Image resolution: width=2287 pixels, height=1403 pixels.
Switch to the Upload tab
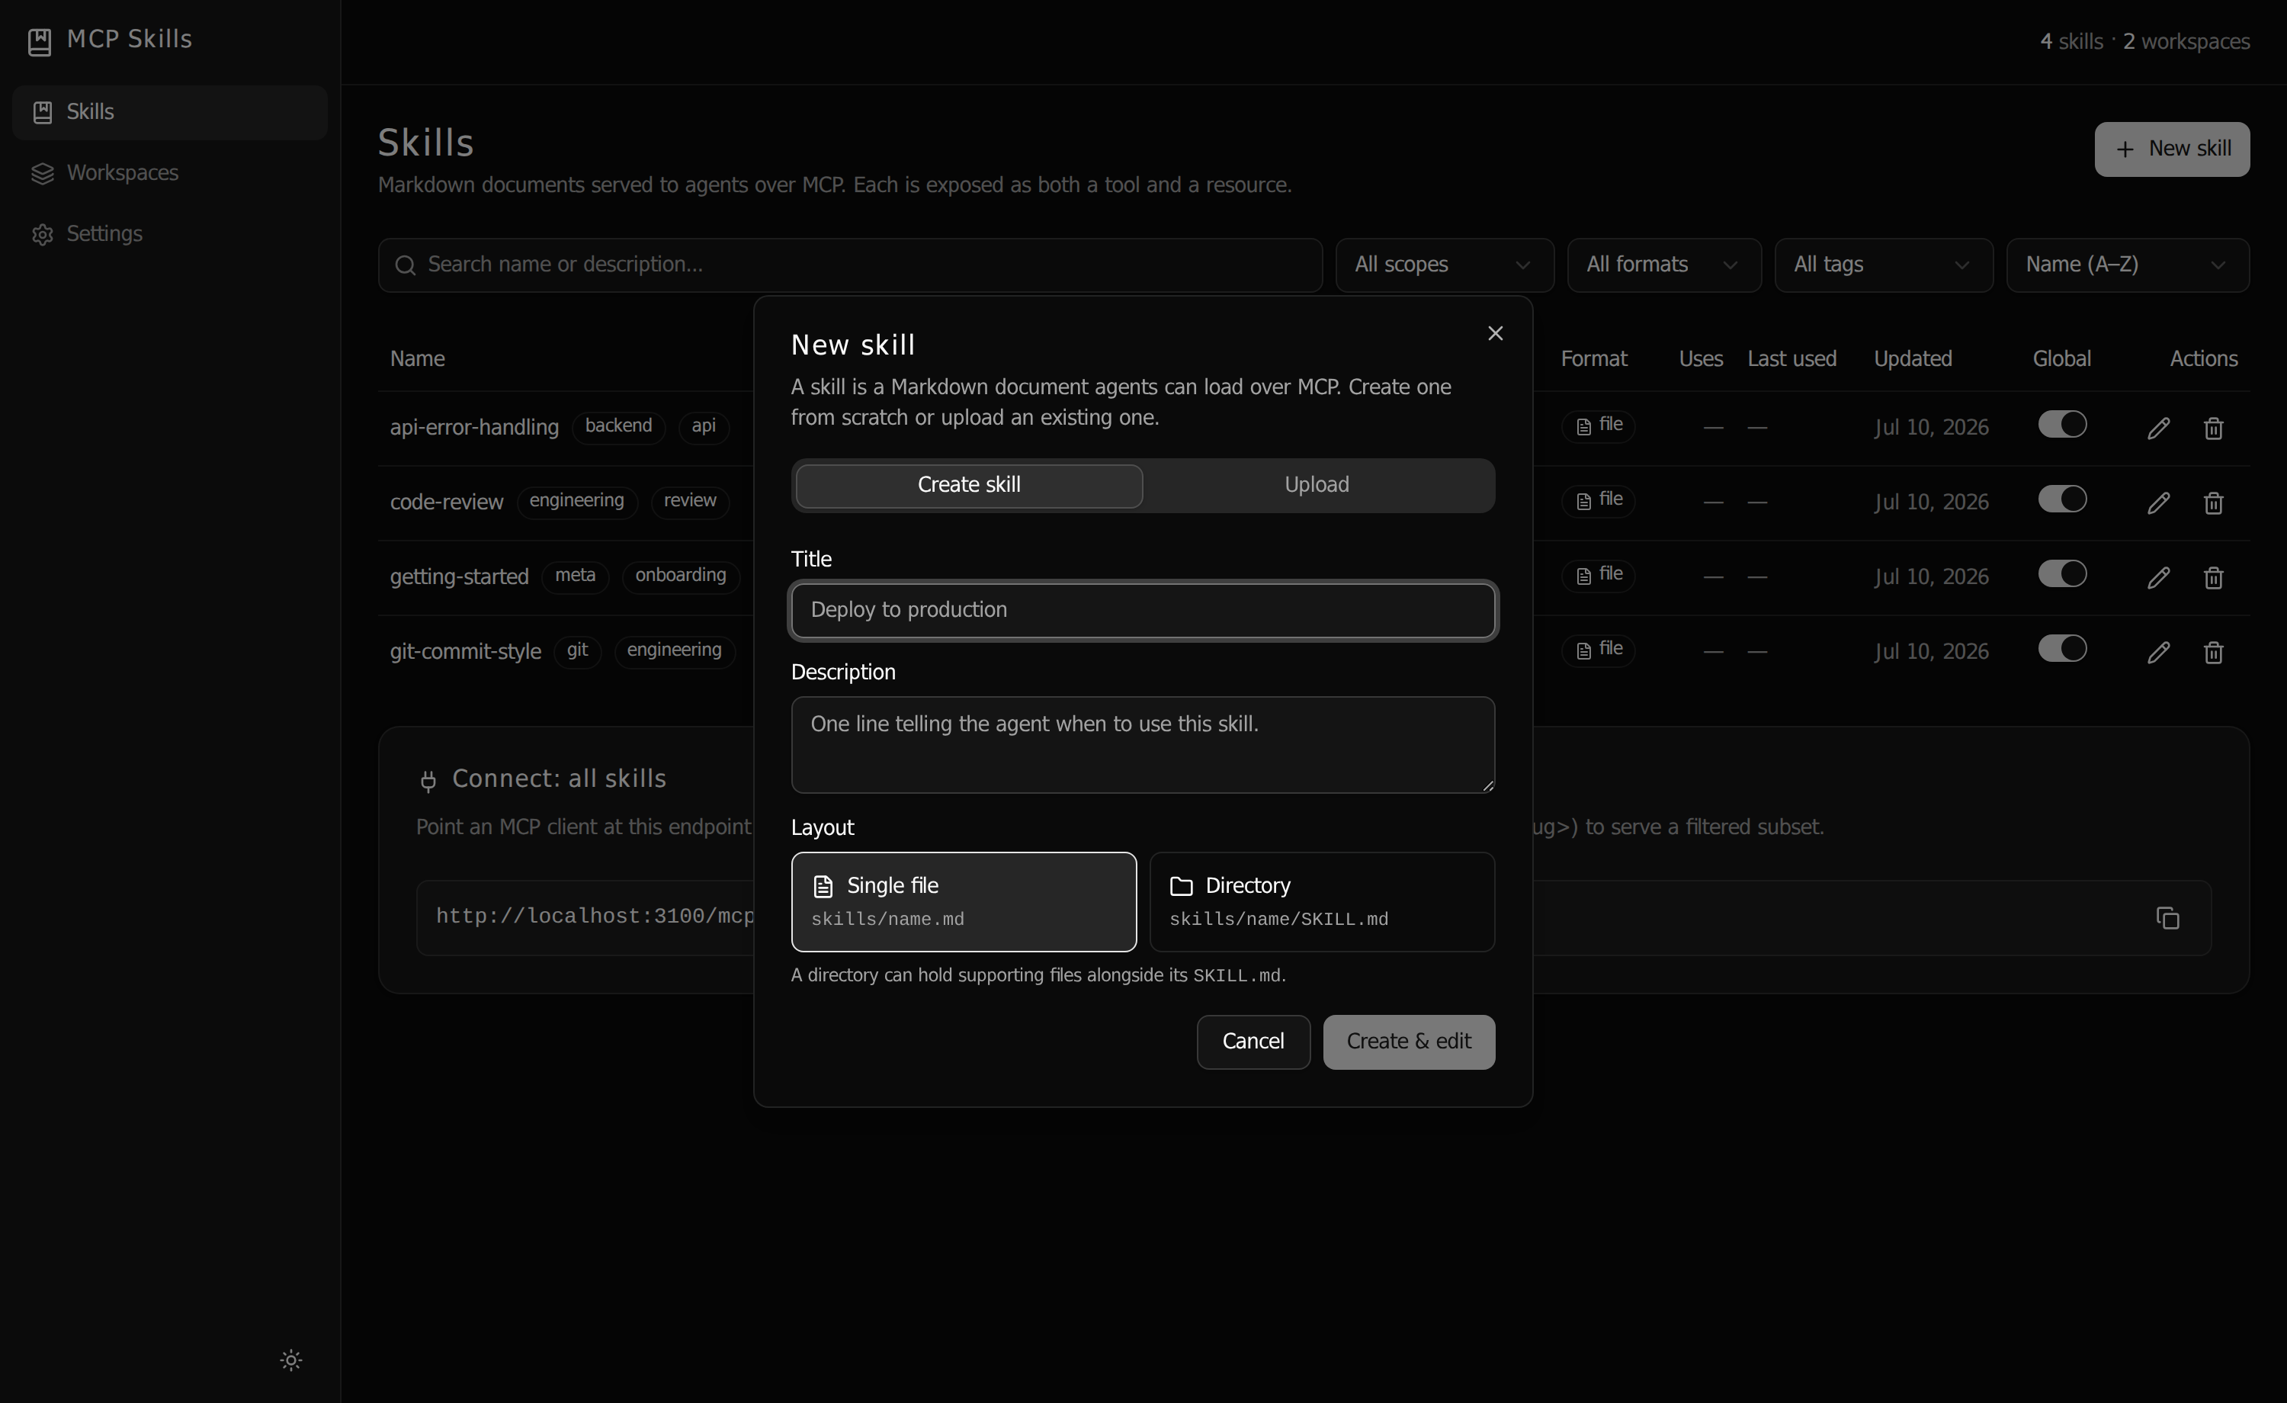(x=1316, y=485)
